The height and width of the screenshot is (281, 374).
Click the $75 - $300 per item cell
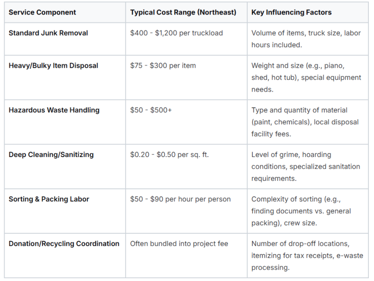coord(163,65)
